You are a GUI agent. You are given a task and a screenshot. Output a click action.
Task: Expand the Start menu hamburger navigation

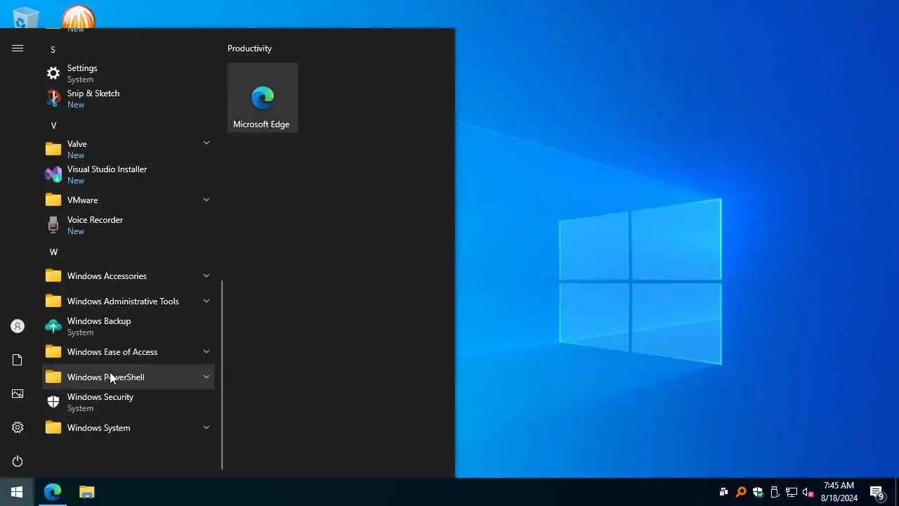[18, 48]
